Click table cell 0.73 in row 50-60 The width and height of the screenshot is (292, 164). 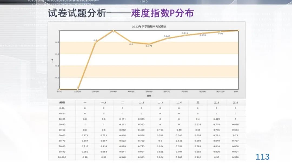pyautogui.click(x=235, y=135)
